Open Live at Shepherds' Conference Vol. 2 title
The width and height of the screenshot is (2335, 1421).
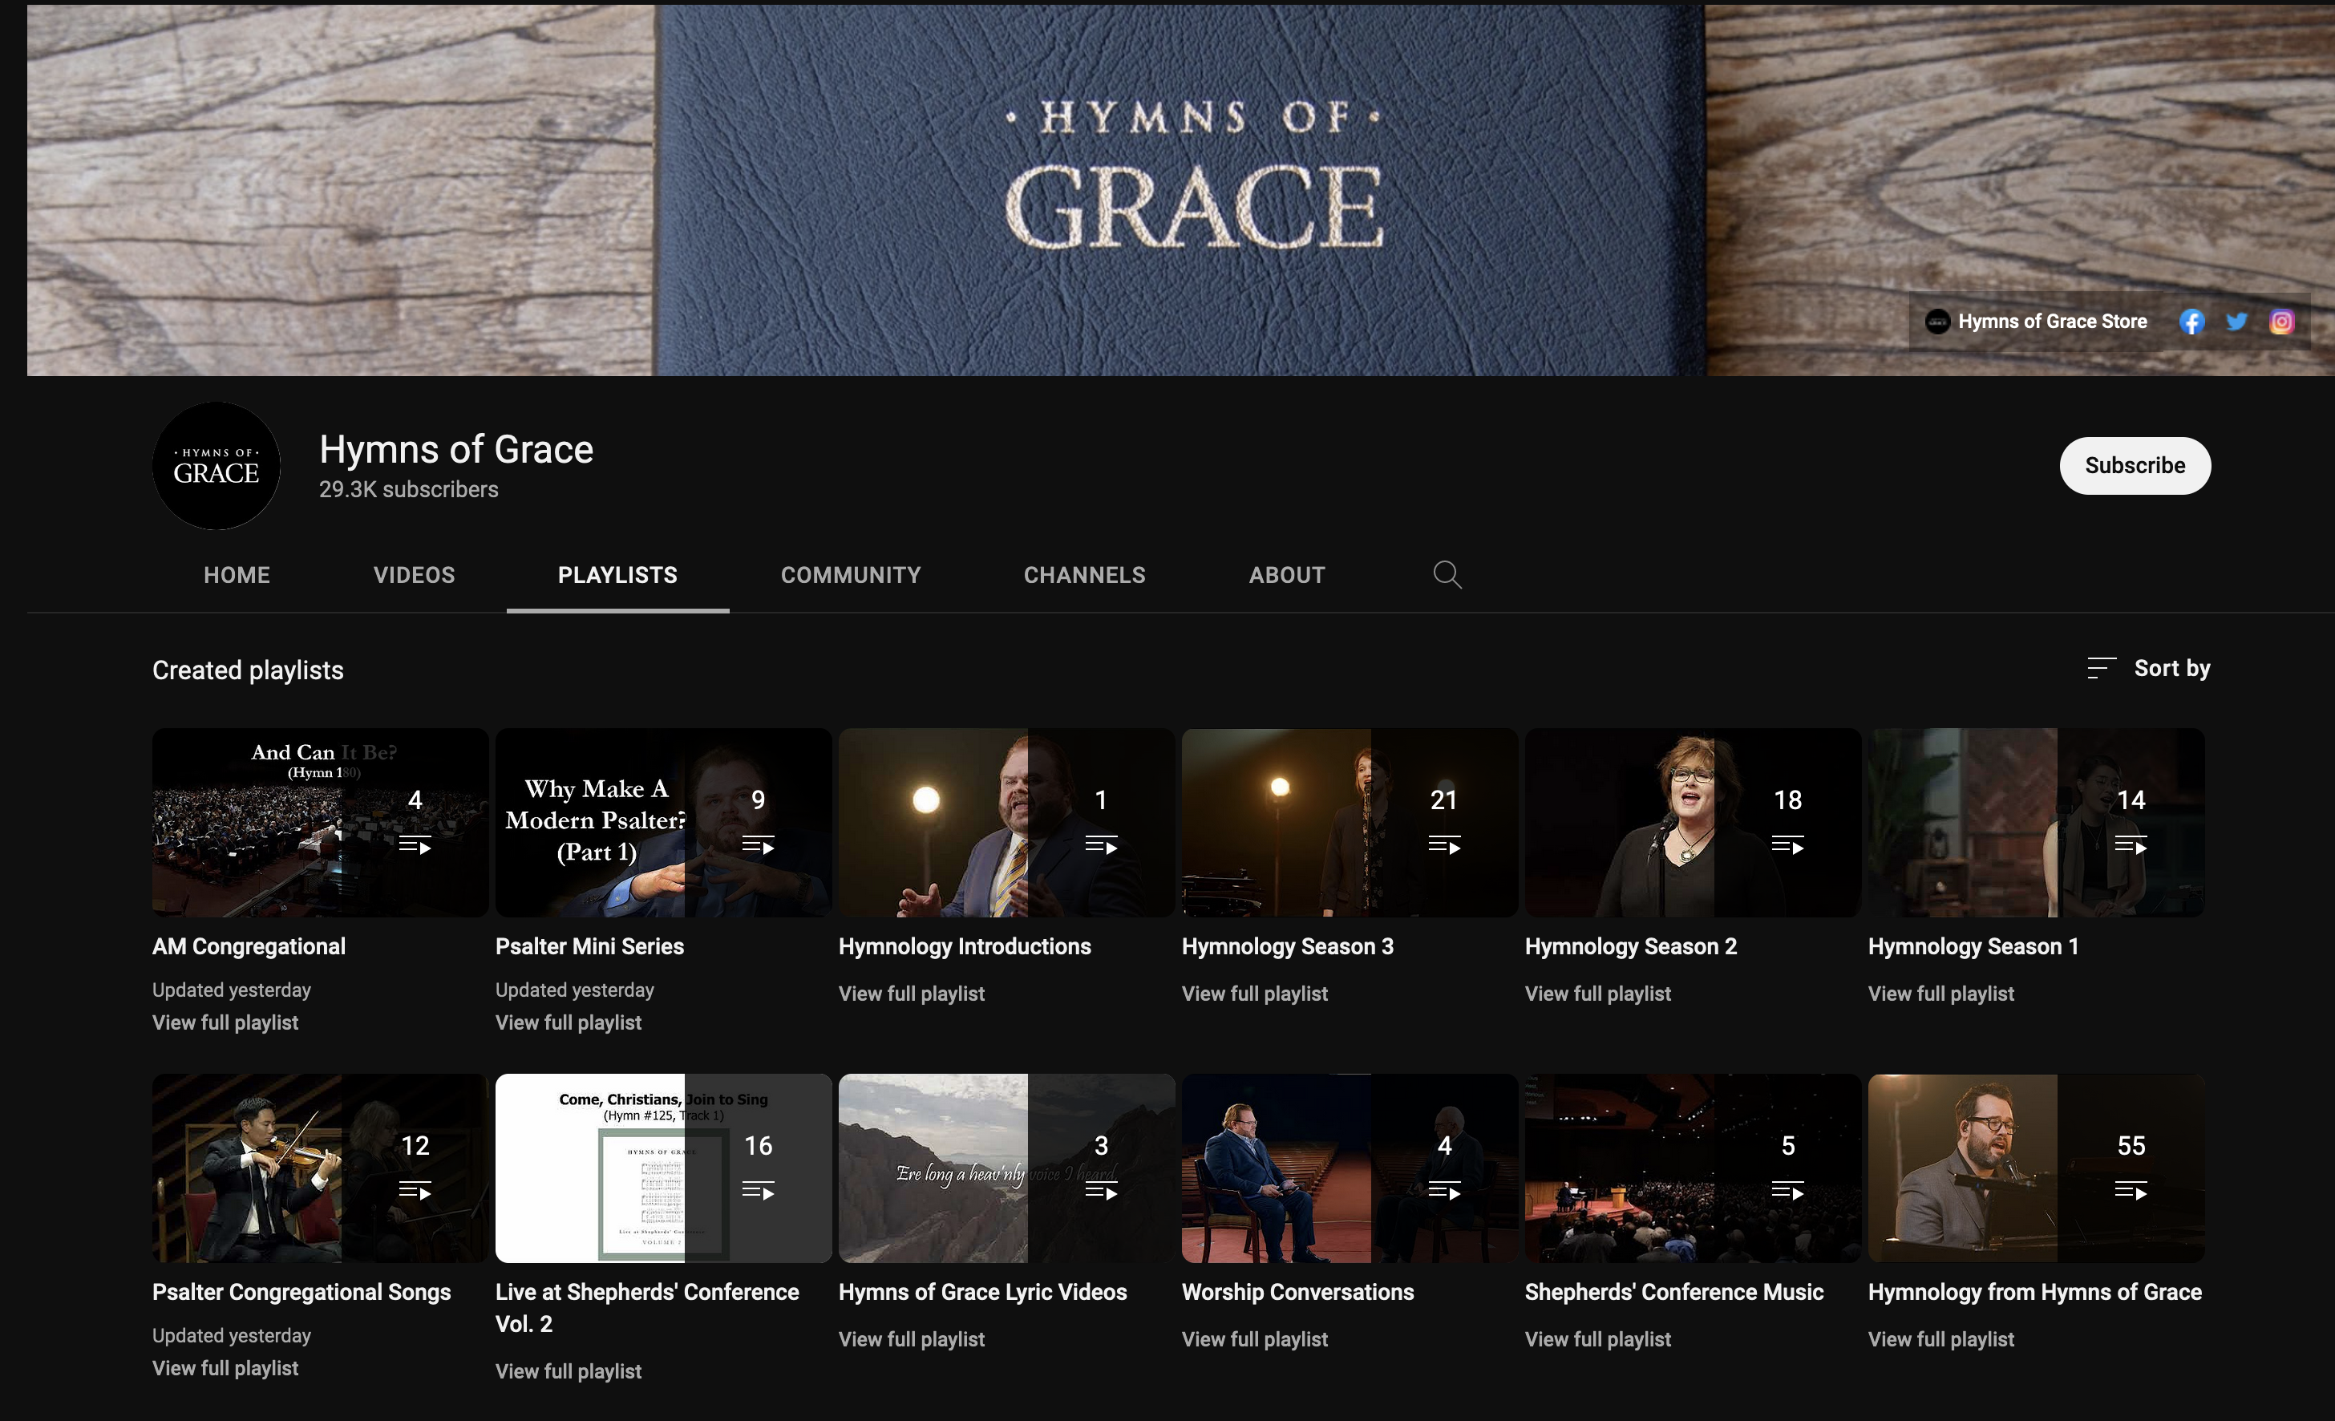pos(647,1307)
